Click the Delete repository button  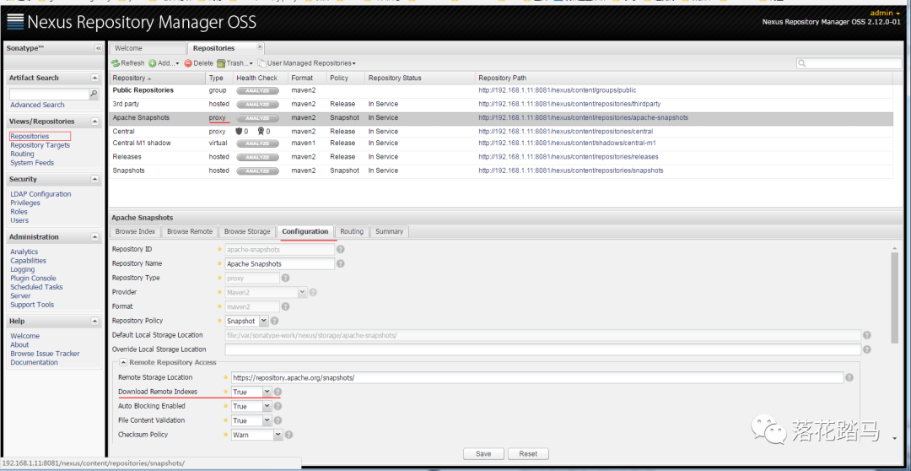tap(199, 62)
